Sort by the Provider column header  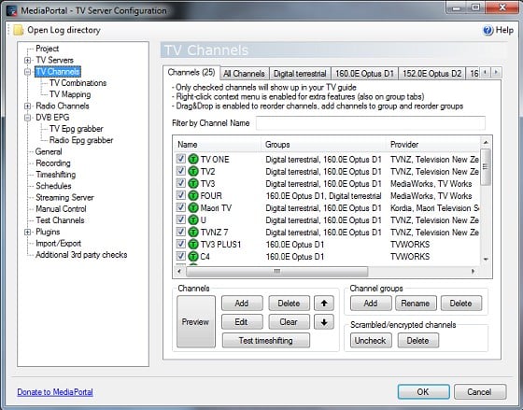click(x=433, y=145)
